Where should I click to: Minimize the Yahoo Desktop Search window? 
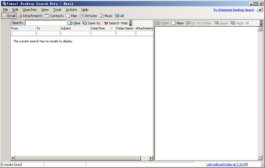click(x=251, y=4)
